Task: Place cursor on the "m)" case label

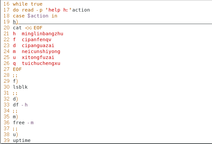Action: [15, 117]
